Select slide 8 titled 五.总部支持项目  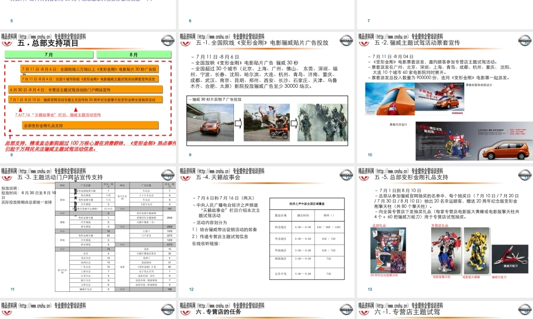pyautogui.click(x=88, y=97)
